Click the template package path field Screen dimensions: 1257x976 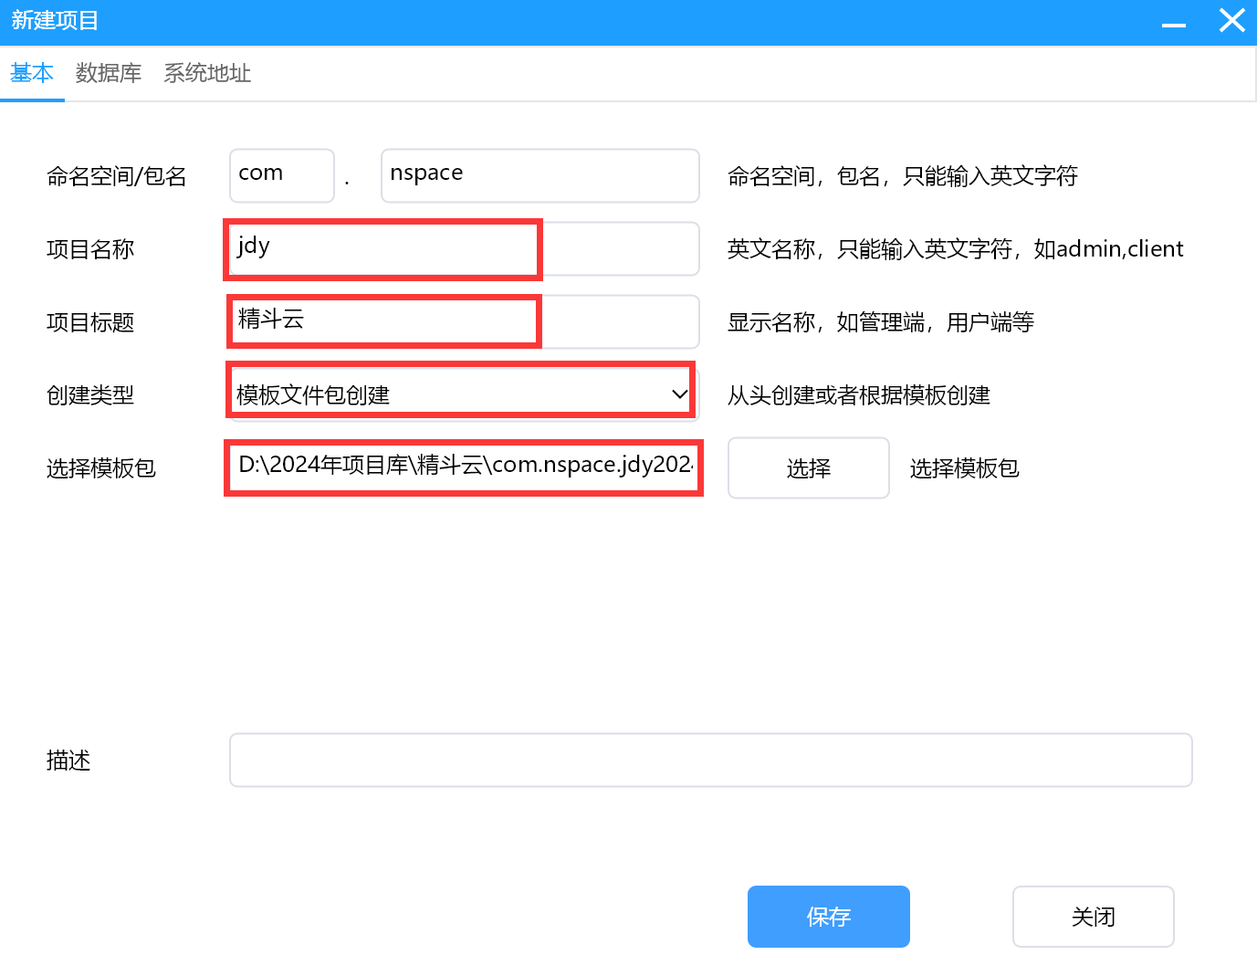[464, 467]
